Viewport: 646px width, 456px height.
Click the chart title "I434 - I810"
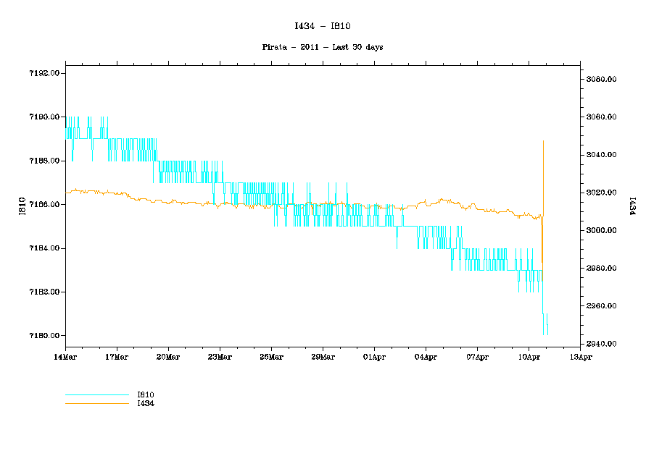(x=323, y=26)
